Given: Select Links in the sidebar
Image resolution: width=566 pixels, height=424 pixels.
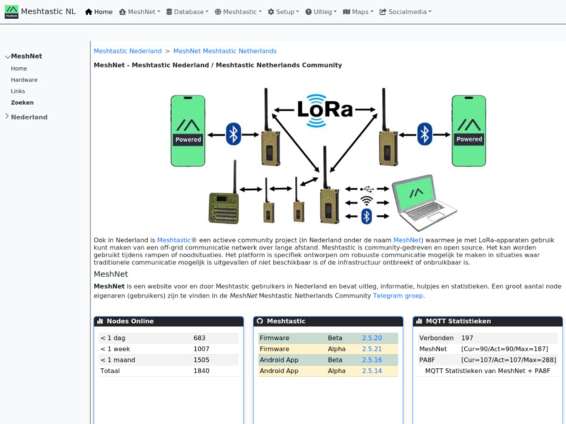Looking at the screenshot, I should 18,91.
